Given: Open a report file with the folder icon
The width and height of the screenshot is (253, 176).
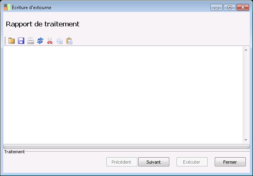Looking at the screenshot, I should coord(12,41).
